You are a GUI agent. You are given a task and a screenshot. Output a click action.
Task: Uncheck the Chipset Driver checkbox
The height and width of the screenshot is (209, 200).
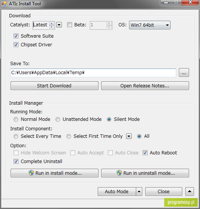pos(16,45)
